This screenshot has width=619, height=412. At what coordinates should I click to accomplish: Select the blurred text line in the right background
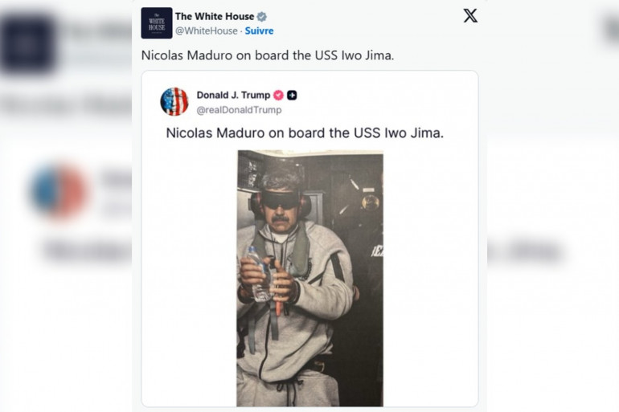coord(525,251)
